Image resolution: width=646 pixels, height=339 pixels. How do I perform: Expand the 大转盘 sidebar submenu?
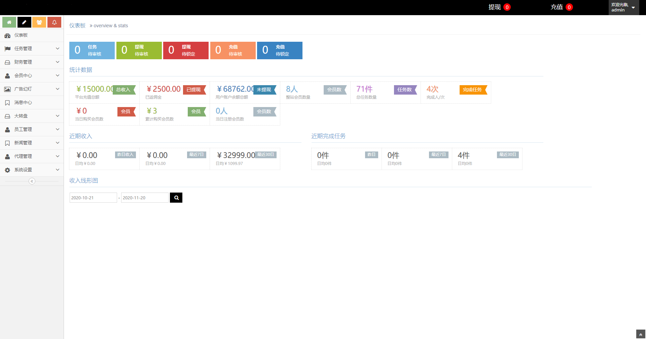coord(32,116)
